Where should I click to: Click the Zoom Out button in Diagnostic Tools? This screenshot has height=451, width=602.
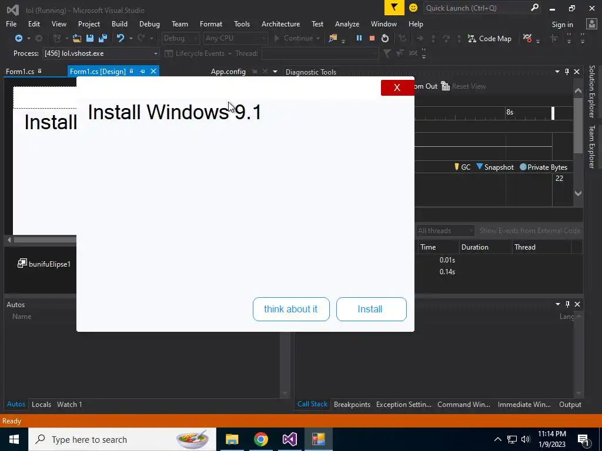tap(426, 86)
